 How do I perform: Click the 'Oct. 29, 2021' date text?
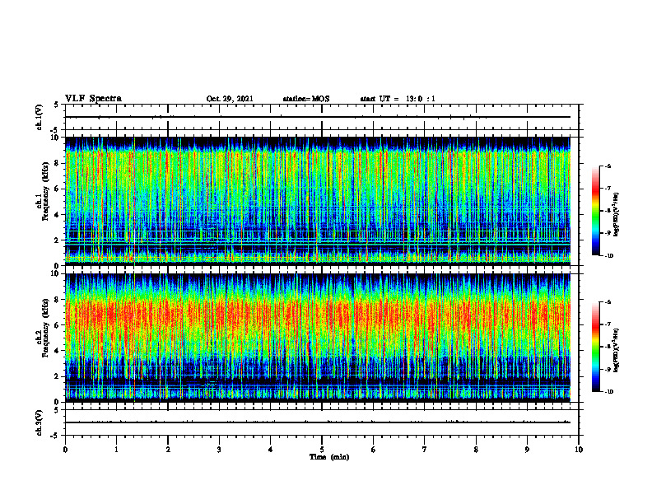point(230,99)
